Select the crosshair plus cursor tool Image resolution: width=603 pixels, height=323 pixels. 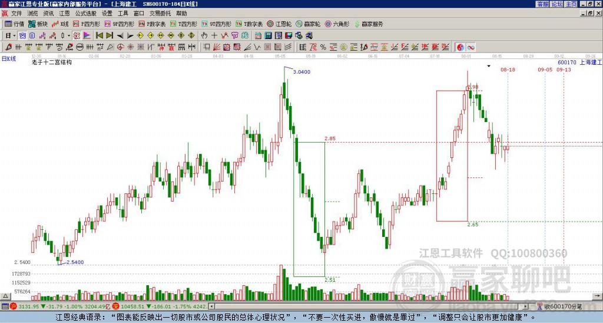(214, 35)
